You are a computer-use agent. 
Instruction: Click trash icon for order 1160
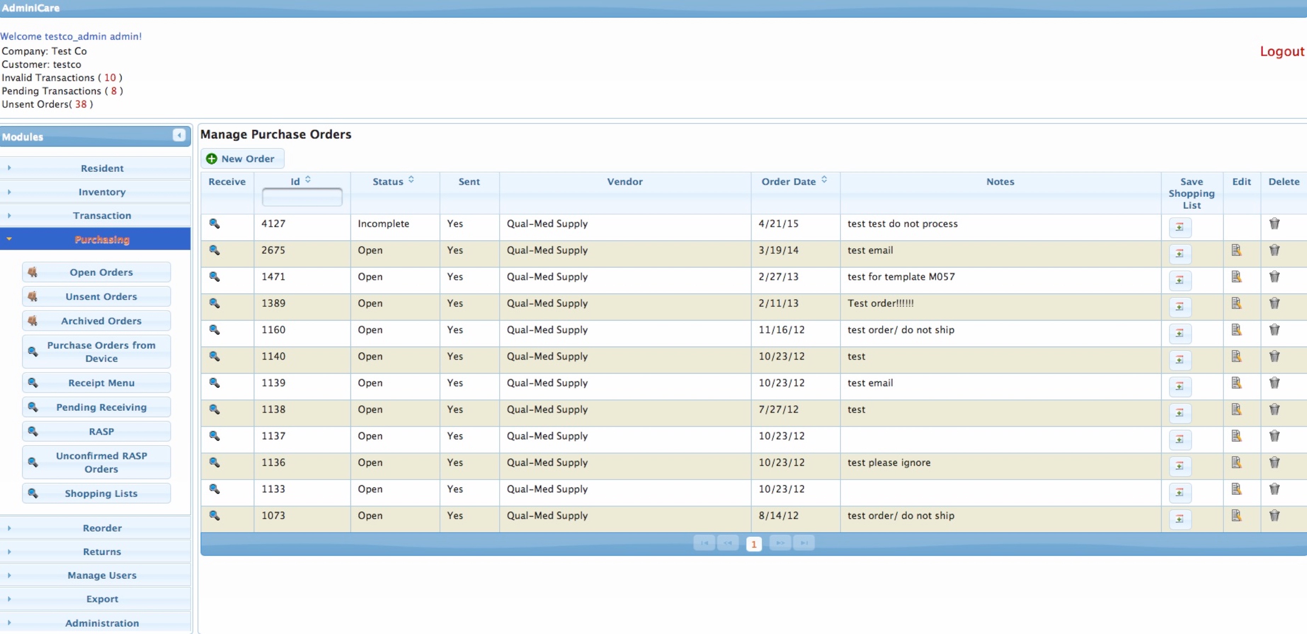click(x=1274, y=330)
